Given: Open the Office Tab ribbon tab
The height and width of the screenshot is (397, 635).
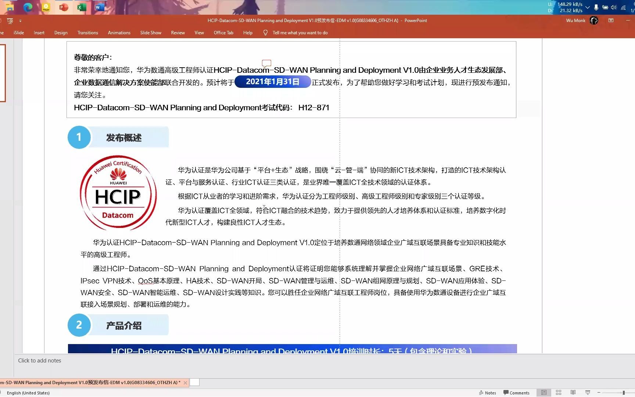Looking at the screenshot, I should click(223, 33).
